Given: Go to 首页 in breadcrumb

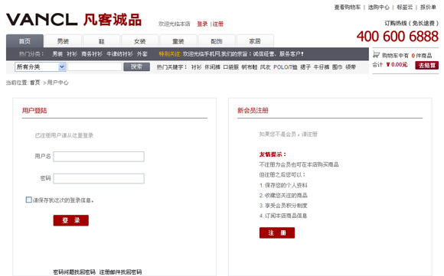Looking at the screenshot, I should point(35,83).
